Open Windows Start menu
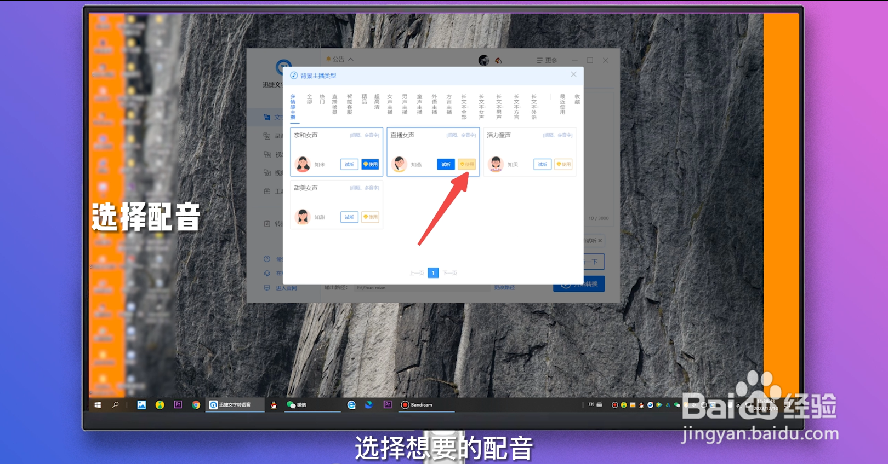 pyautogui.click(x=98, y=405)
